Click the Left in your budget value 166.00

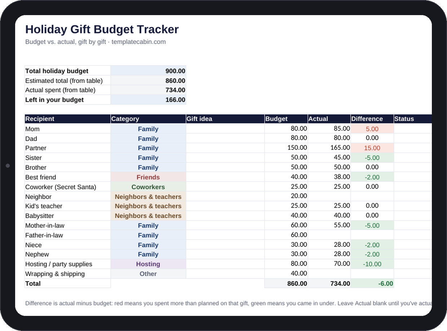coord(149,100)
